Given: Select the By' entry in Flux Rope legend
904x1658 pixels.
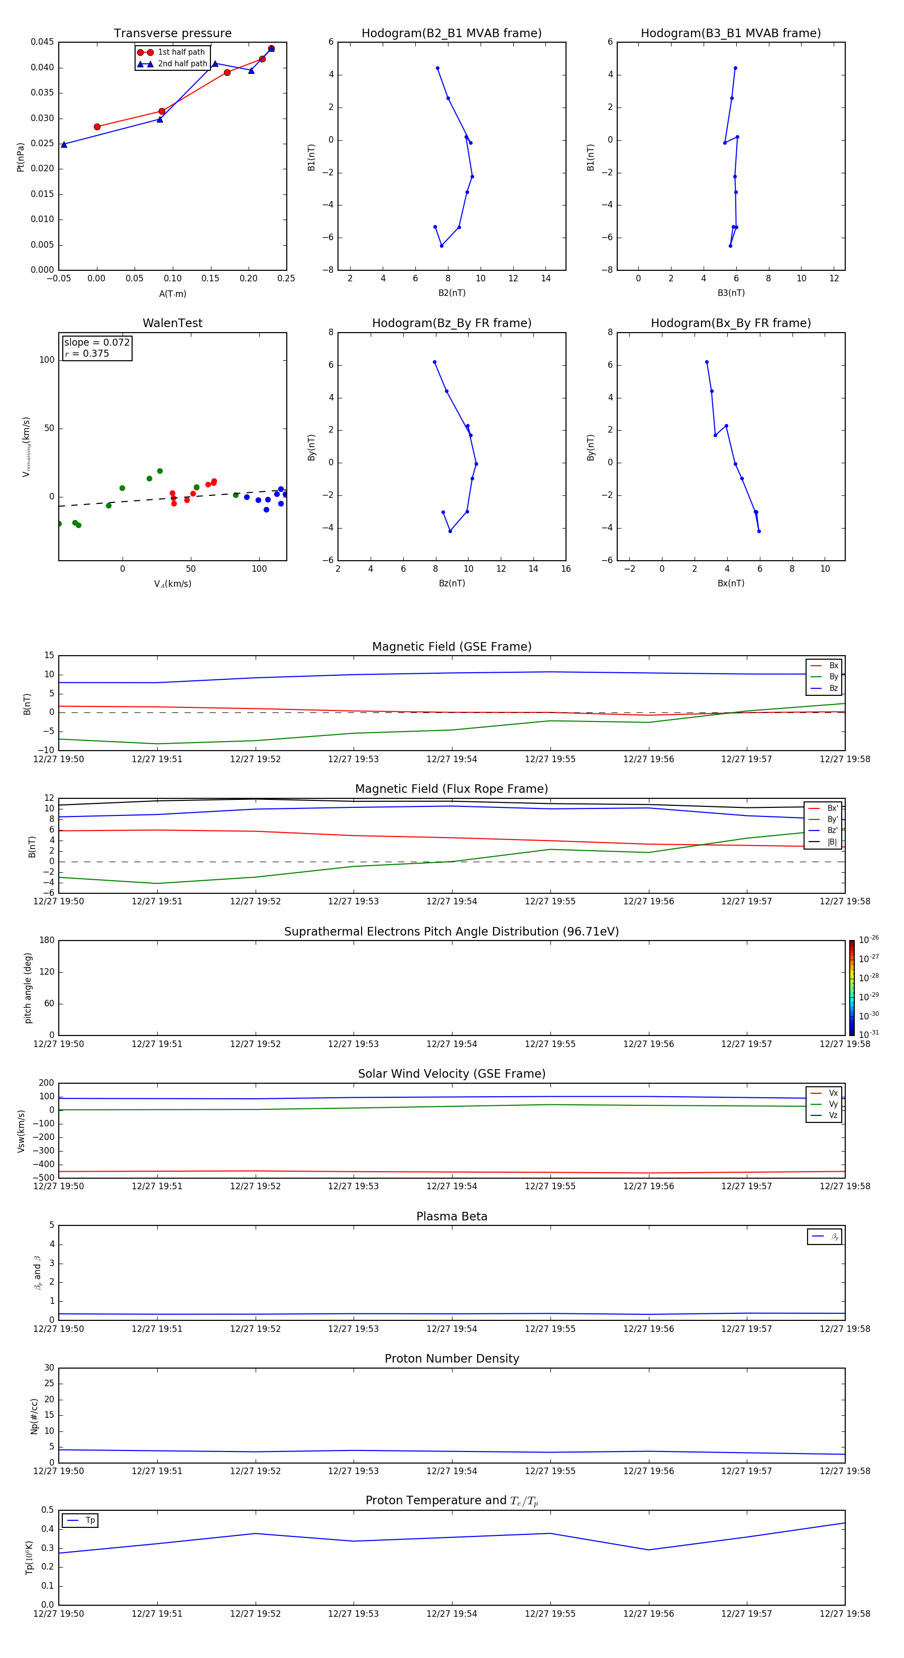Looking at the screenshot, I should point(824,819).
